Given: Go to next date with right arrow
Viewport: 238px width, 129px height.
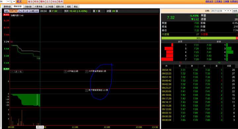Looking at the screenshot, I should [x=231, y=11].
